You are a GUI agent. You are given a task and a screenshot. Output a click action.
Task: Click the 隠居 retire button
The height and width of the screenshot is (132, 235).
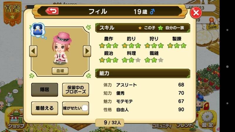[45, 89]
